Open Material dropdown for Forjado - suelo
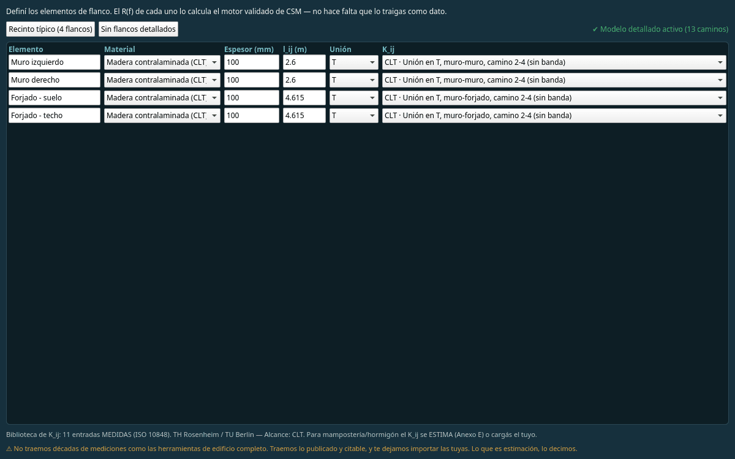This screenshot has height=459, width=735. (162, 97)
